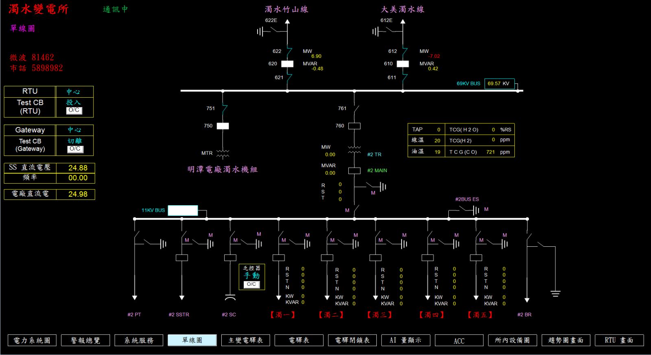Click the 頻率 value 00.00

(x=78, y=178)
